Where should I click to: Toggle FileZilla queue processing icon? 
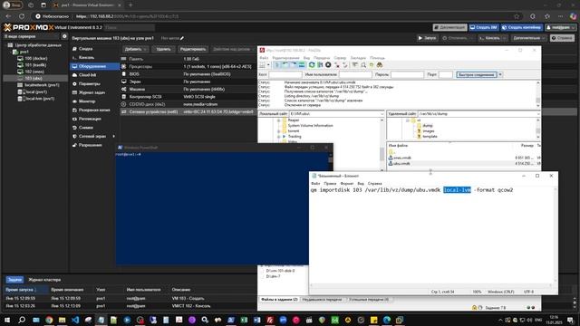(x=320, y=65)
